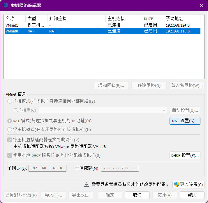Close the 虚拟网络编辑器 window
208x203 pixels.
202,6
